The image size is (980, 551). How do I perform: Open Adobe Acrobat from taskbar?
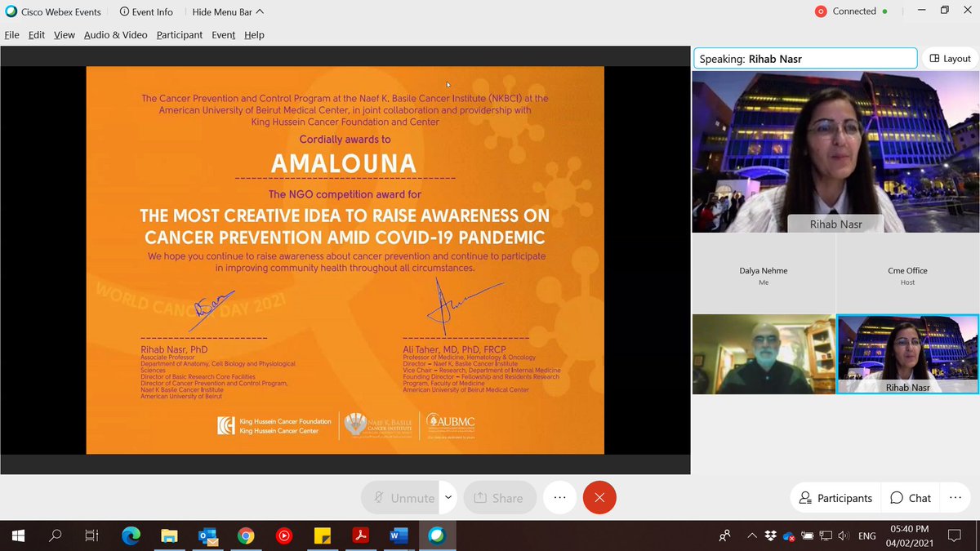click(360, 535)
